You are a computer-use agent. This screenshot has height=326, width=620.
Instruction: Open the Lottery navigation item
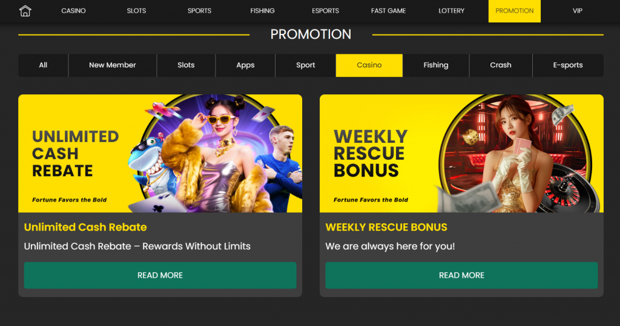click(x=451, y=11)
